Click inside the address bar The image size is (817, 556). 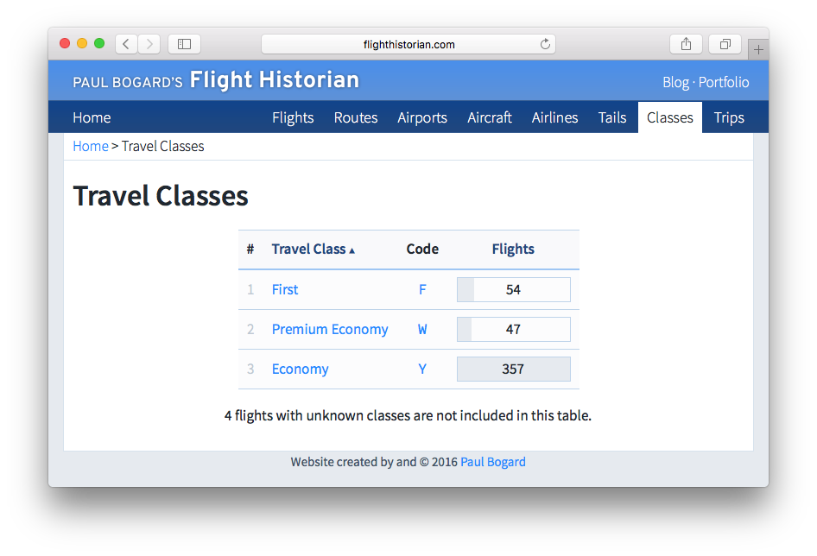pyautogui.click(x=408, y=44)
